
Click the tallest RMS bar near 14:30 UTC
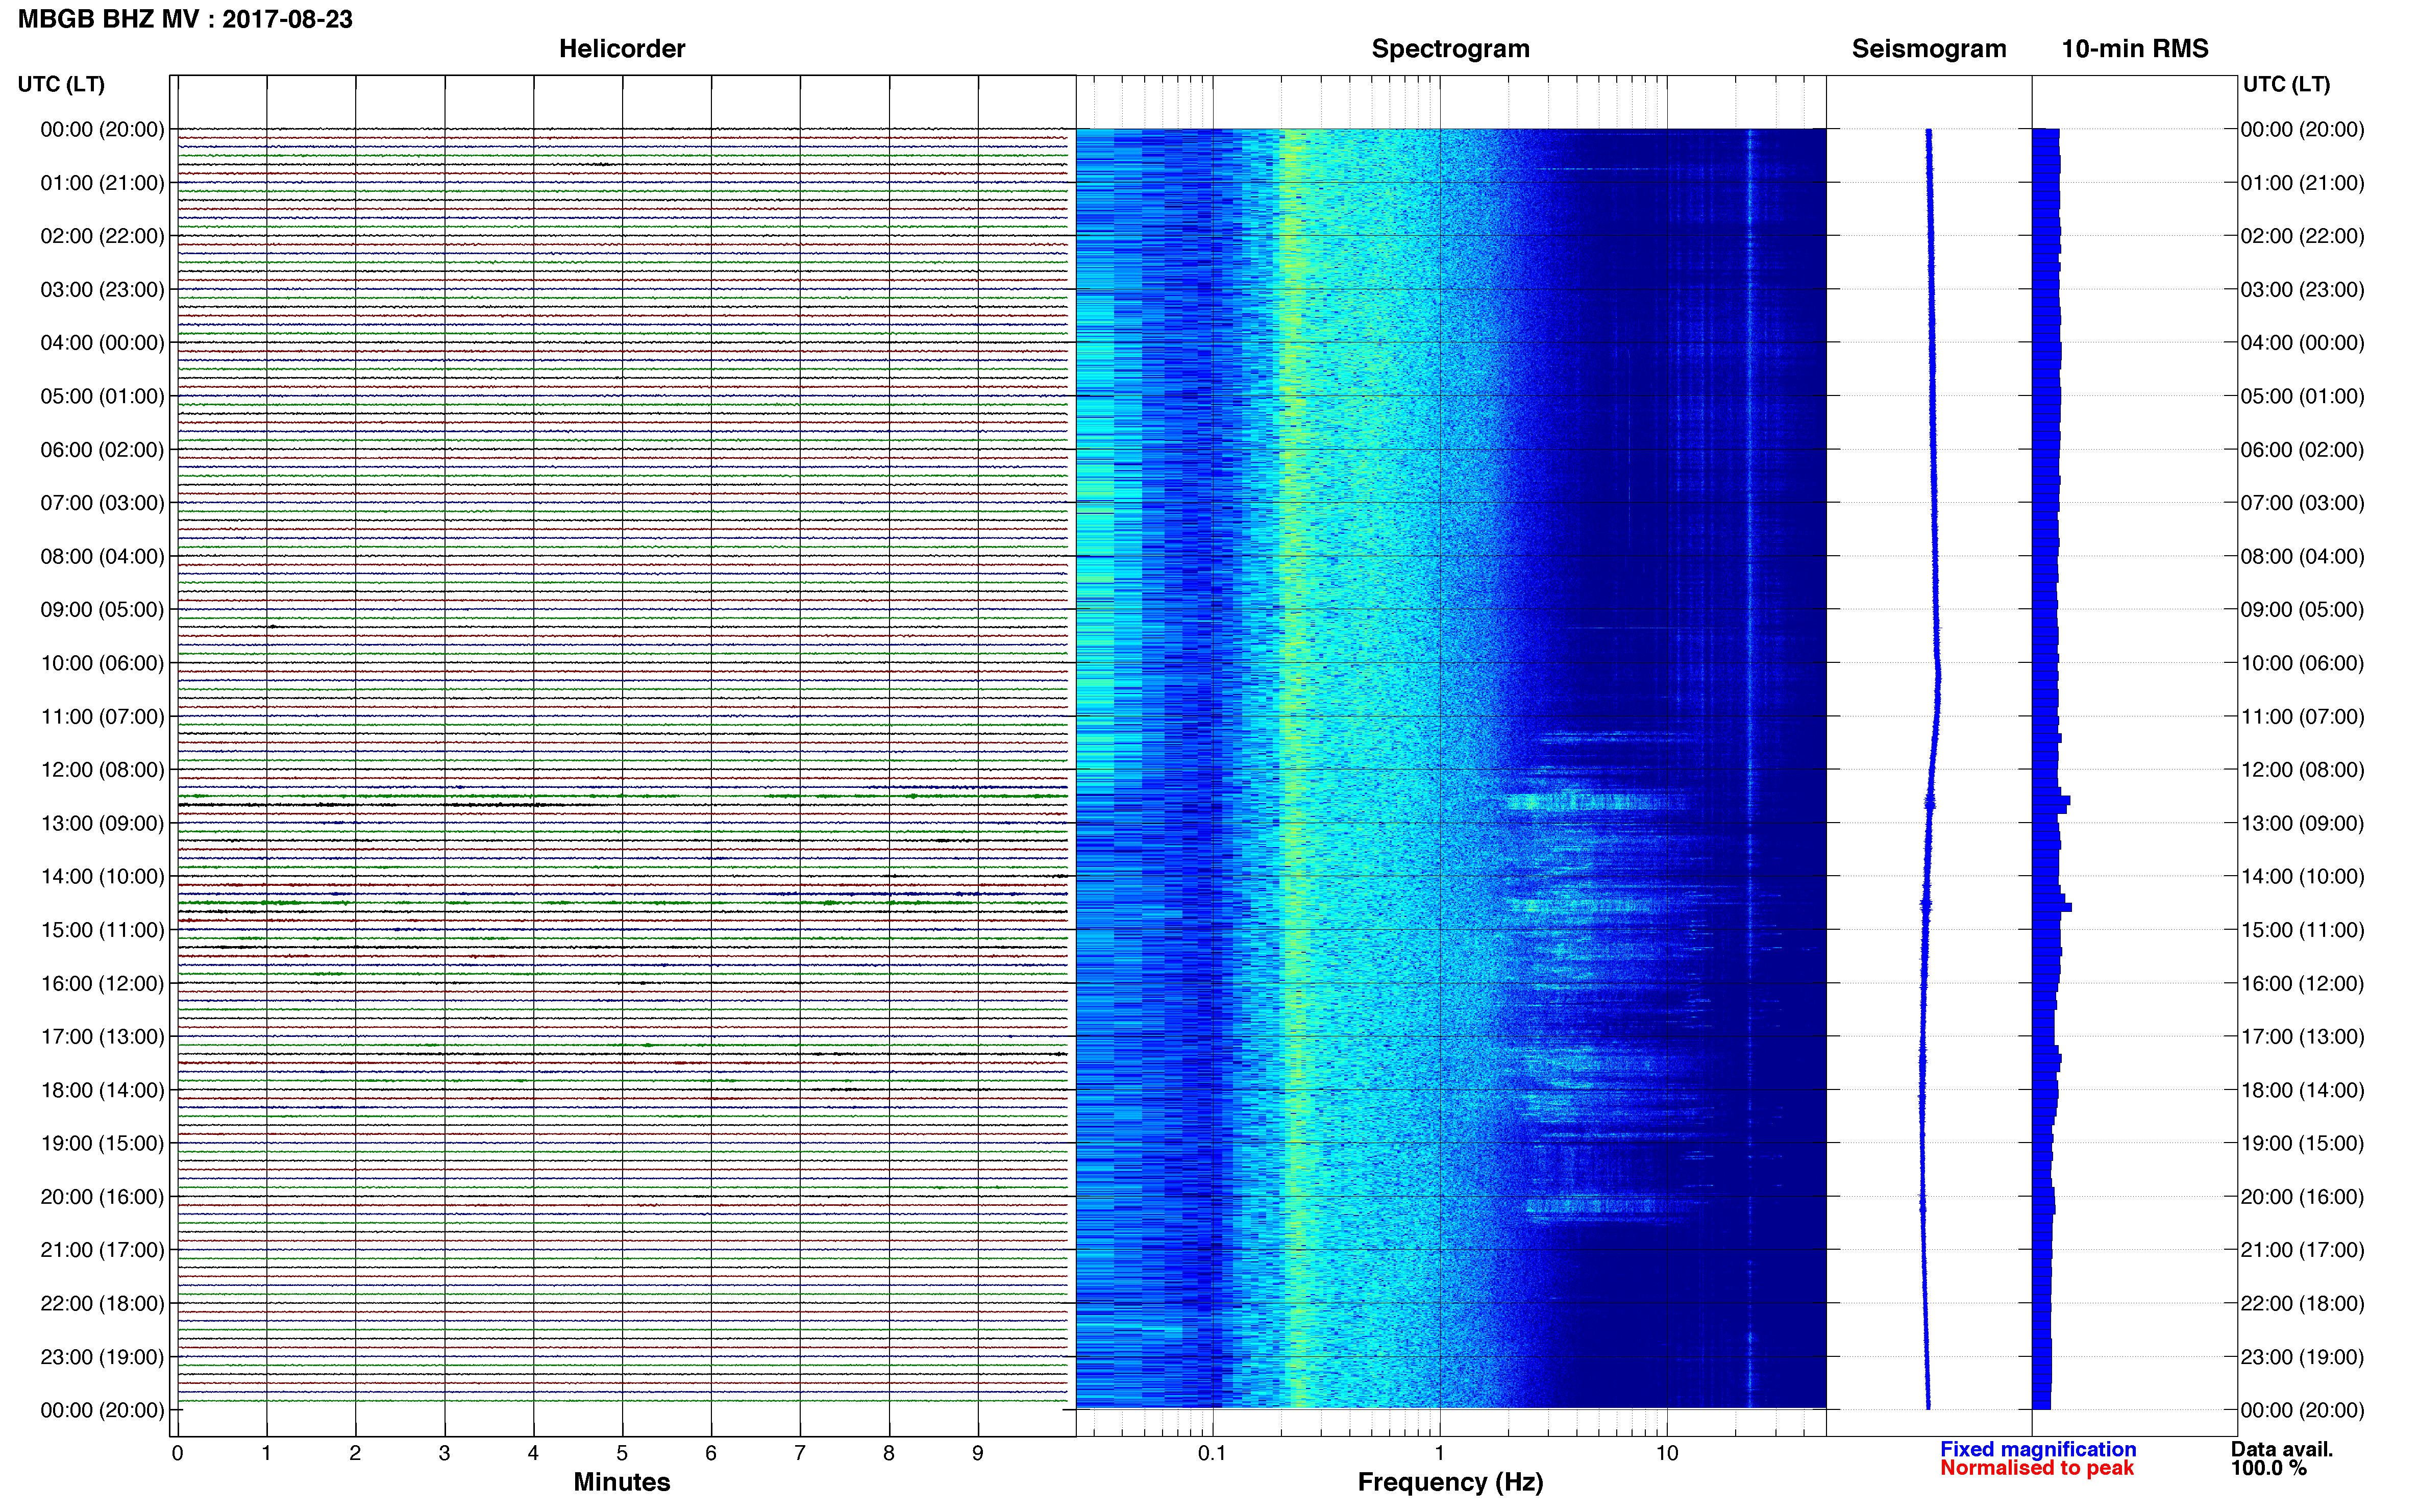pos(2052,907)
